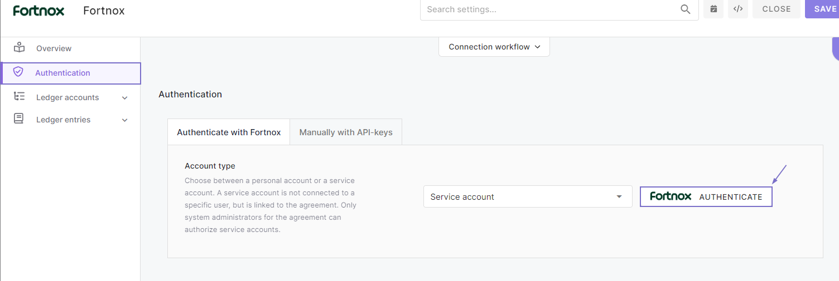
Task: Switch to Authenticate with Fortnox tab
Action: click(x=229, y=132)
